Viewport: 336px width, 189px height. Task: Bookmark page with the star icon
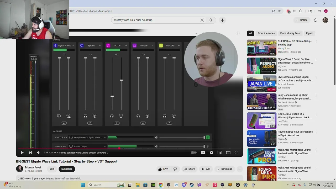point(279,11)
